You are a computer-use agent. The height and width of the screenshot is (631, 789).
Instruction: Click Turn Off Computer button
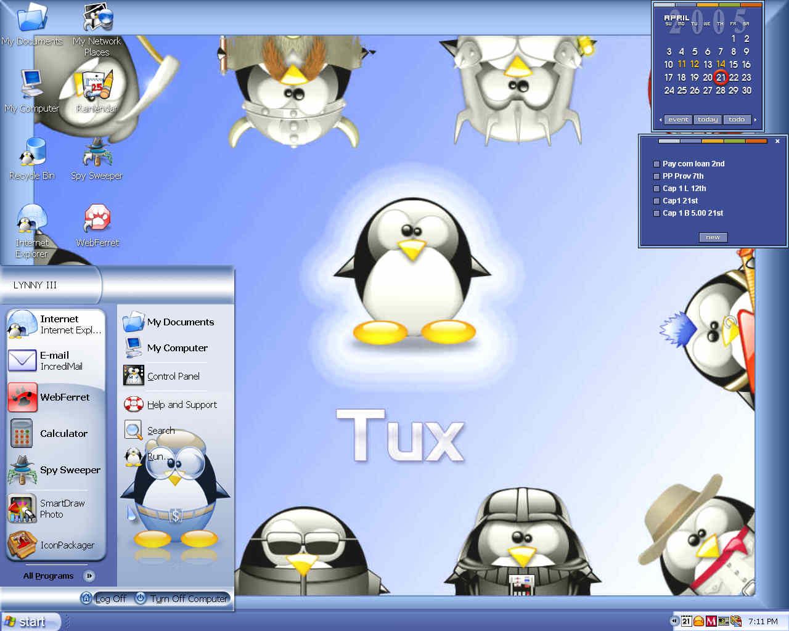pos(181,598)
